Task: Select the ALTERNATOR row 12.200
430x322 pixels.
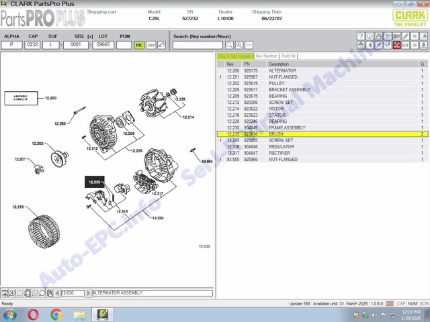Action: pos(322,70)
